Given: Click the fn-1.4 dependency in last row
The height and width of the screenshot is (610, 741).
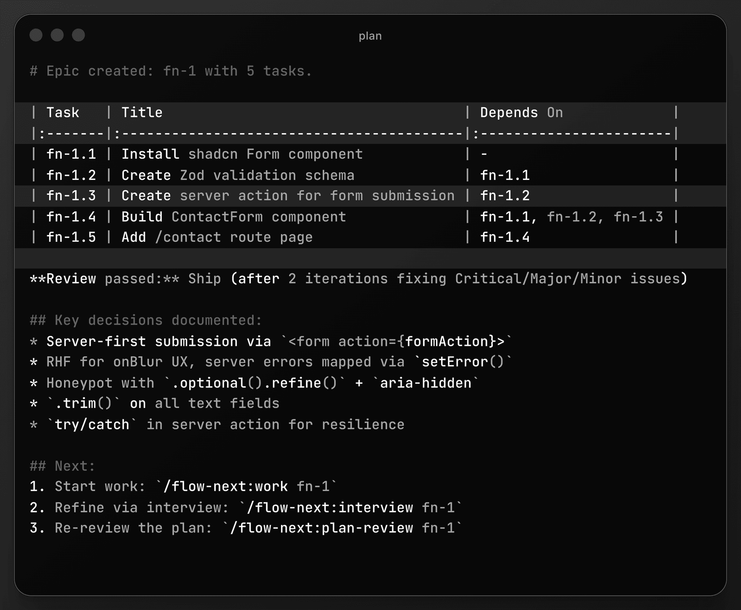Looking at the screenshot, I should (x=505, y=237).
